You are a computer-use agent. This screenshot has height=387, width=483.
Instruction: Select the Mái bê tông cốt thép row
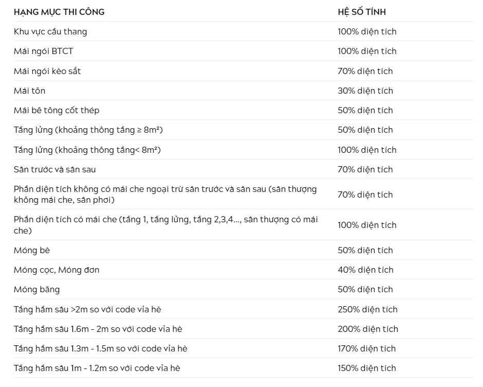coord(244,110)
